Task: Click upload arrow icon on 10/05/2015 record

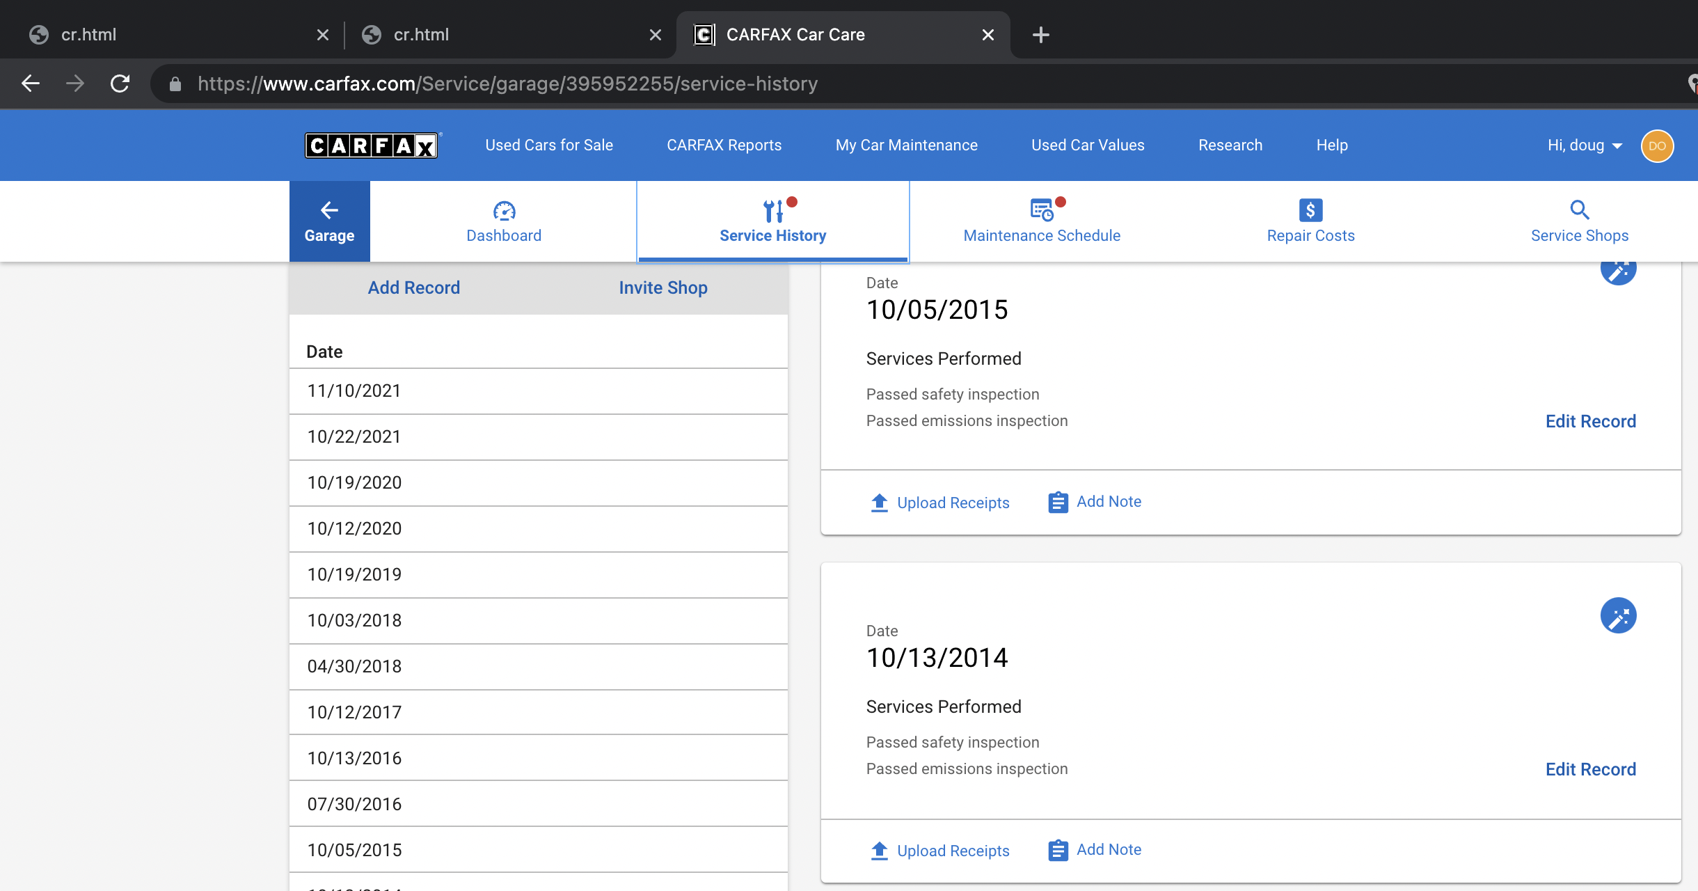Action: [x=880, y=503]
